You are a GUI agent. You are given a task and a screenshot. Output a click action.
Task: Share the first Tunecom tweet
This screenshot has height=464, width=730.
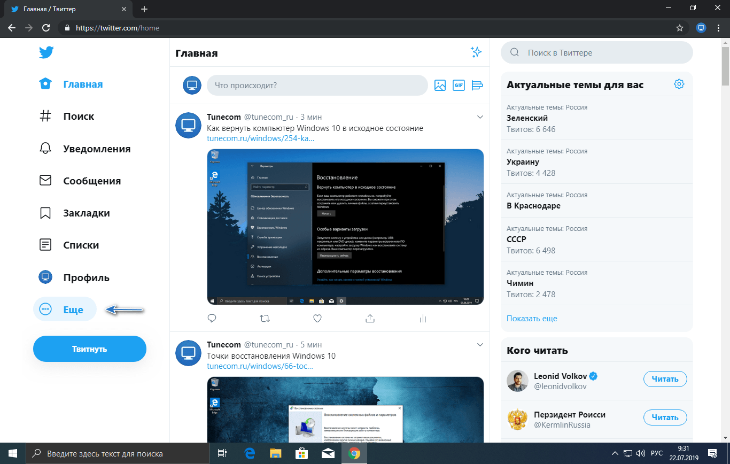[x=370, y=319]
